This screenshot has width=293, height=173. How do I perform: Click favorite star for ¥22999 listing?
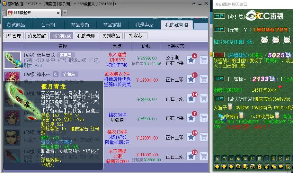(x=191, y=137)
